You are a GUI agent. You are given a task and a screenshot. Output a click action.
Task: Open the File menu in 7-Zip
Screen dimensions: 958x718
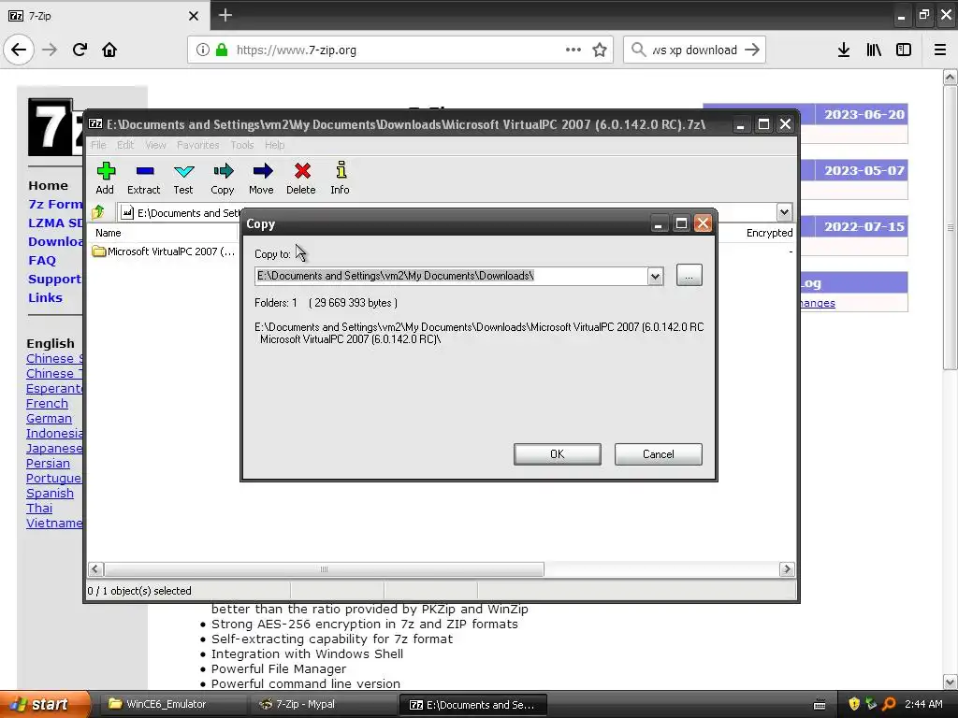click(x=98, y=145)
